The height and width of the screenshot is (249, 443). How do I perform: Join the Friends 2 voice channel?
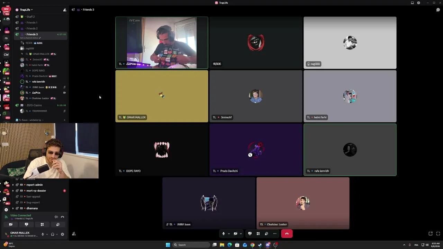tap(40, 28)
